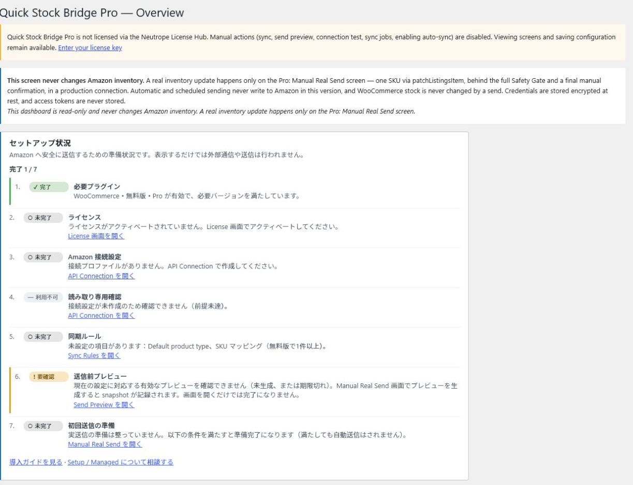Click the 利用不可 badge beside 読み取り専用確認

point(43,297)
